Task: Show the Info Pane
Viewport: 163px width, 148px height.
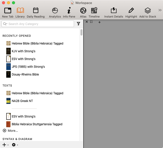Action: click(x=69, y=12)
